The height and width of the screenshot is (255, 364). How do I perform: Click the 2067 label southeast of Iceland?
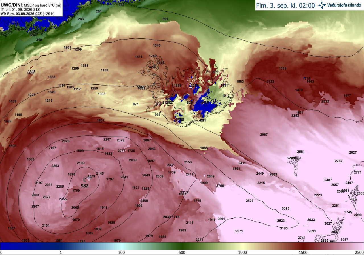(x=264, y=135)
